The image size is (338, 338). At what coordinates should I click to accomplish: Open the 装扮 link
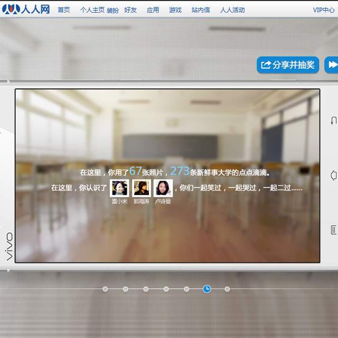point(112,11)
